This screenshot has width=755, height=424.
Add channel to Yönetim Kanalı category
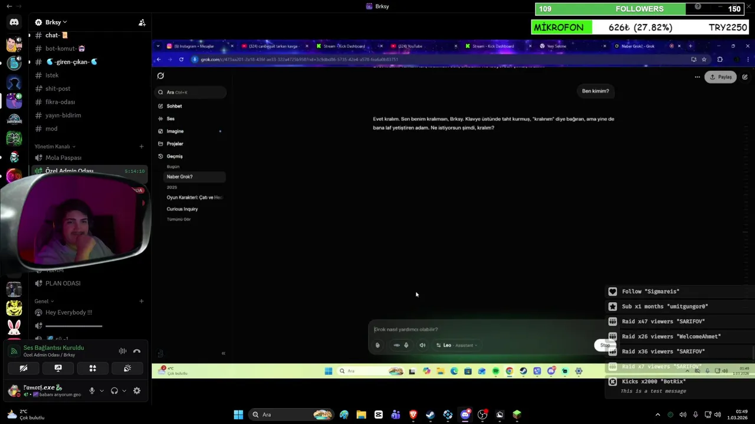(142, 146)
